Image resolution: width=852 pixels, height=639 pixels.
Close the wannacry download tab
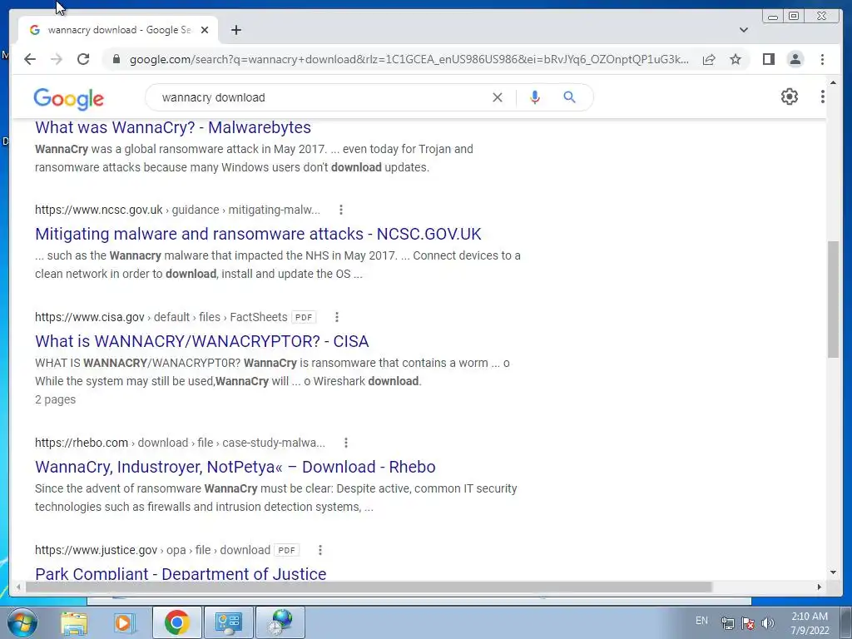coord(205,30)
